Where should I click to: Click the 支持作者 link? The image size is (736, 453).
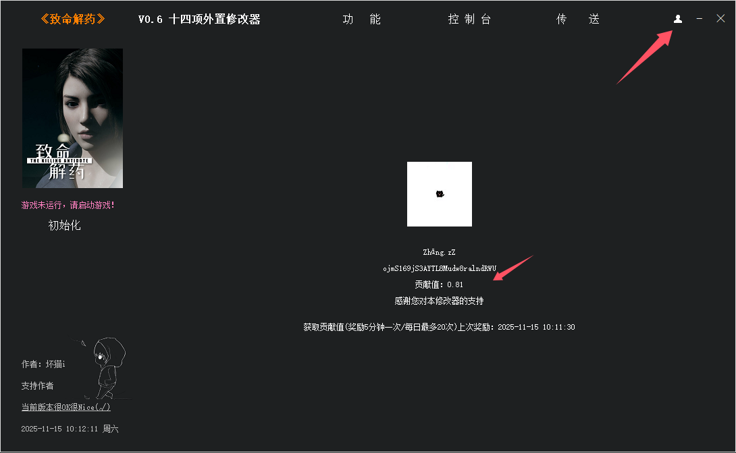point(37,386)
